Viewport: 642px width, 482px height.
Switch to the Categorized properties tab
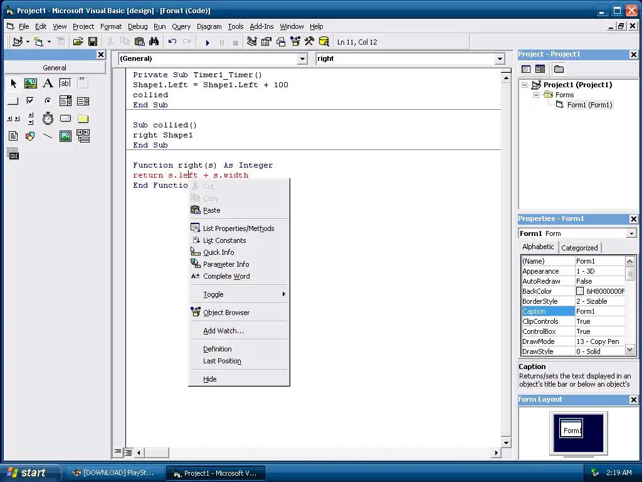tap(579, 247)
